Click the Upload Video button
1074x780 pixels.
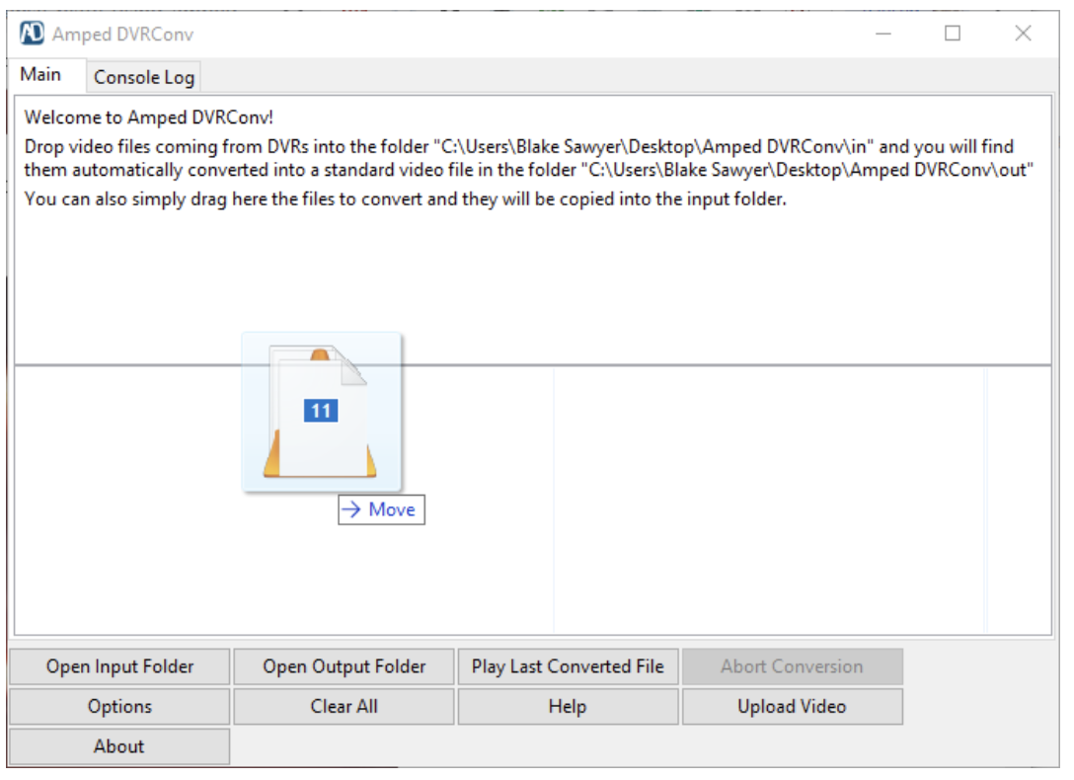coord(793,706)
